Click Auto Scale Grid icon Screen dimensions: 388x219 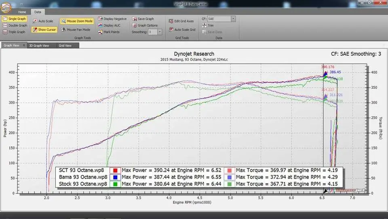171,29
